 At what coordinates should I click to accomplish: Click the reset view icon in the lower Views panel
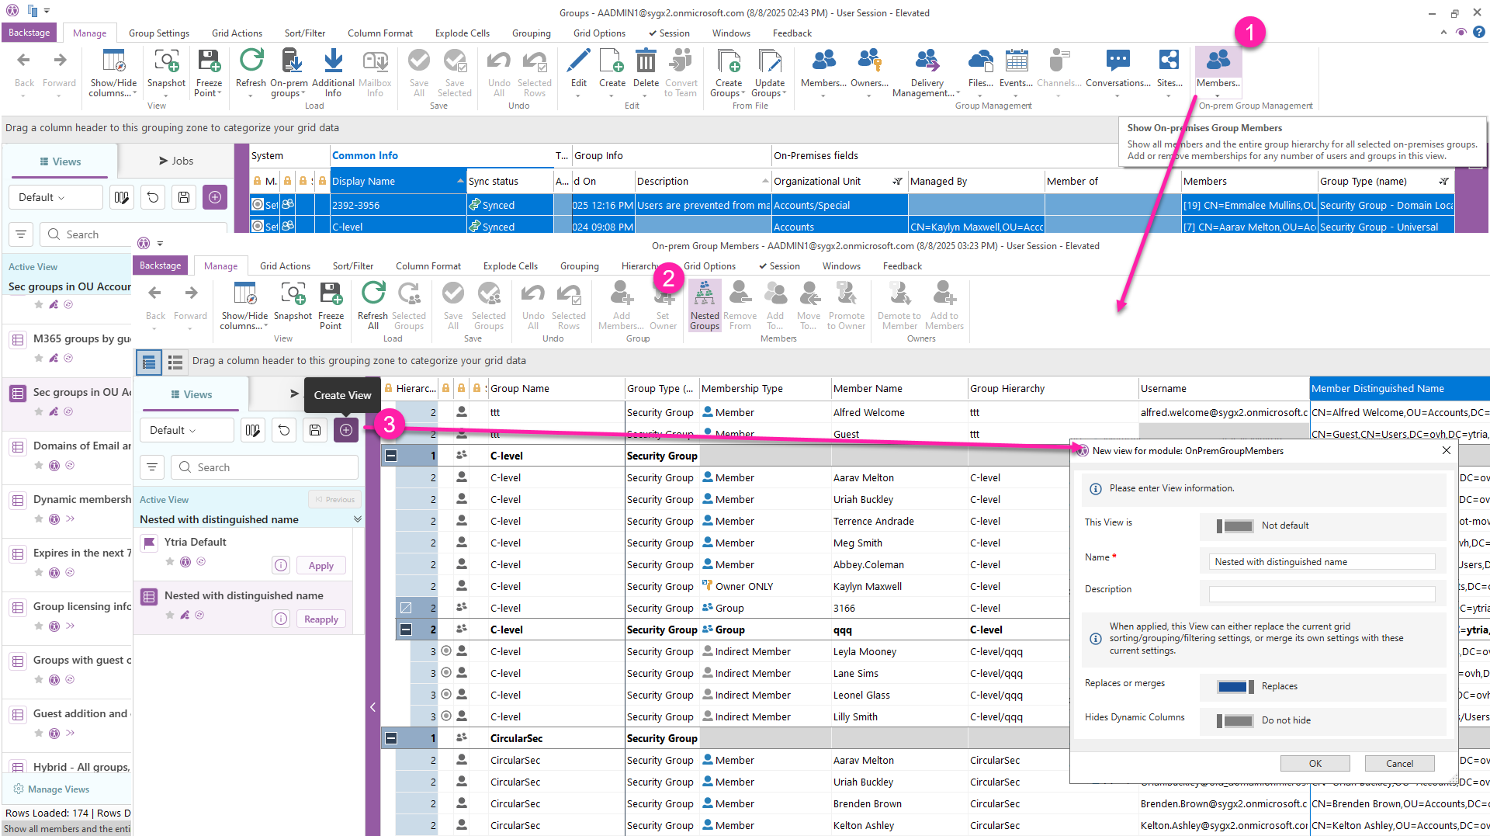click(284, 430)
